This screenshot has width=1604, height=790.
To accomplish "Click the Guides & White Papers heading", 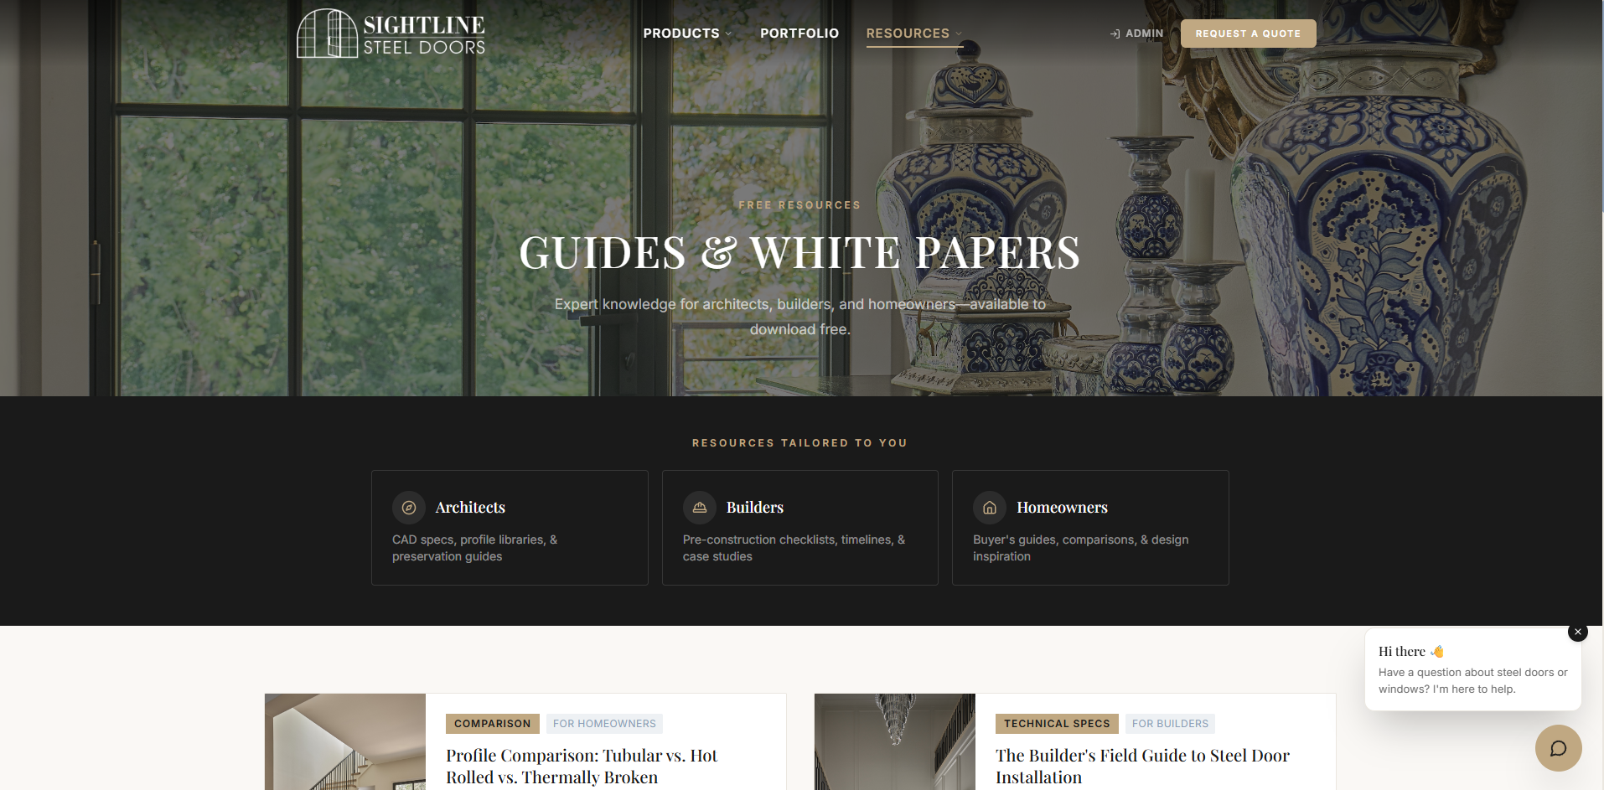I will tap(799, 253).
